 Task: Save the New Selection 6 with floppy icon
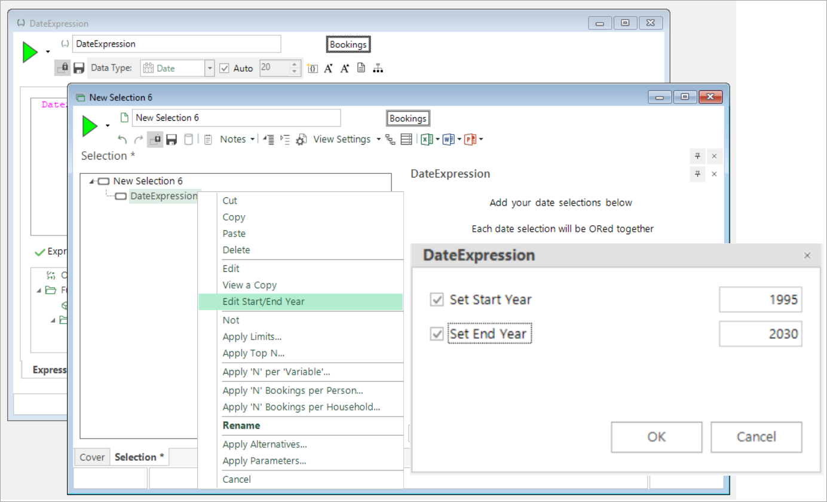click(171, 139)
